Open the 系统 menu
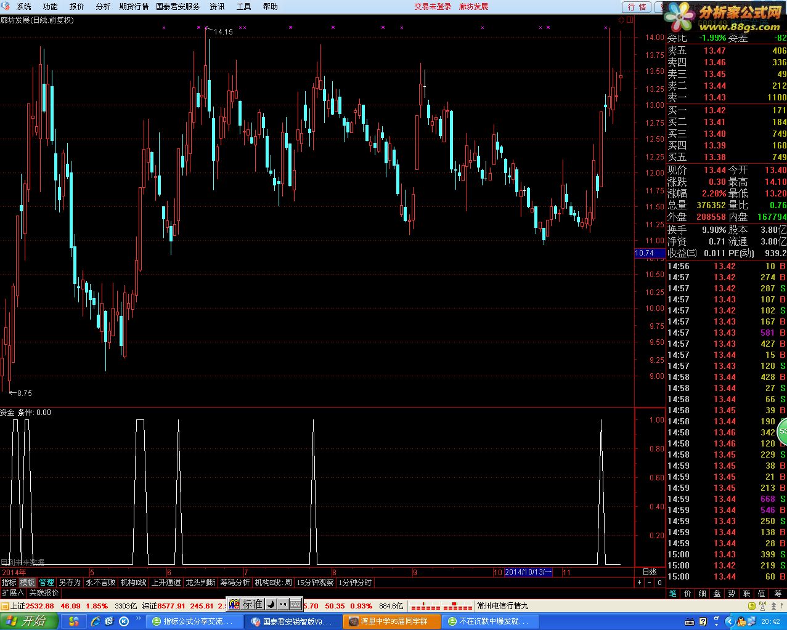The image size is (787, 630). point(23,6)
